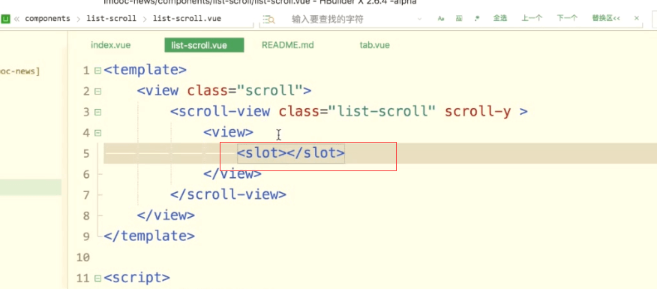Click the components breadcrumb segment

pyautogui.click(x=48, y=19)
